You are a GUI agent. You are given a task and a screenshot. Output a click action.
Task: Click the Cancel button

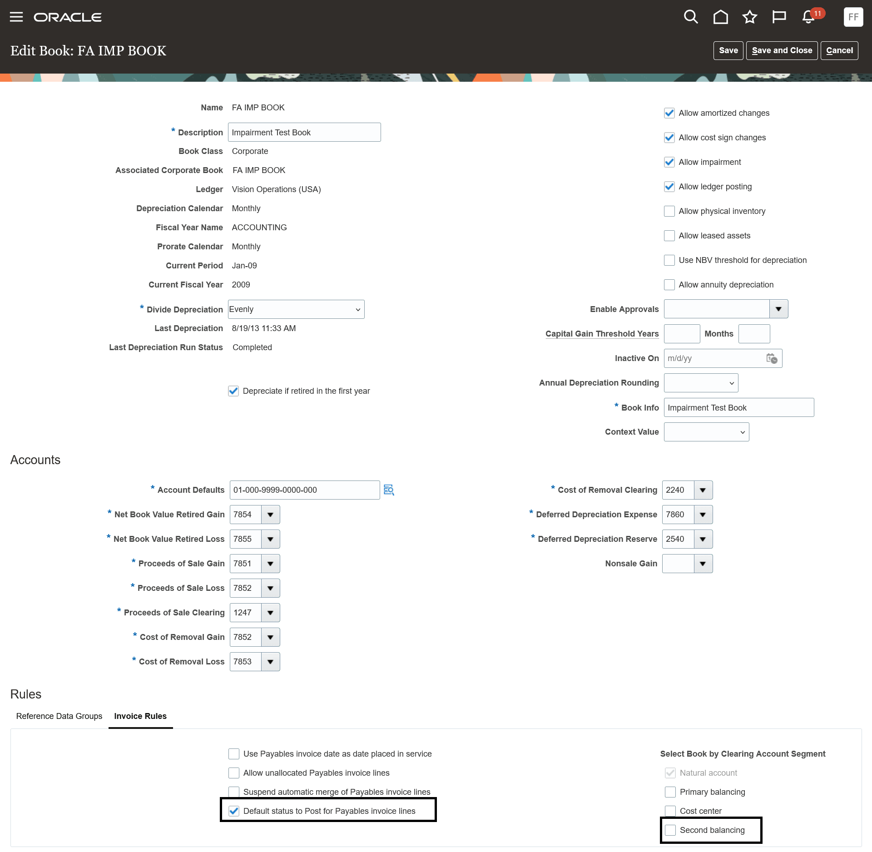point(839,50)
